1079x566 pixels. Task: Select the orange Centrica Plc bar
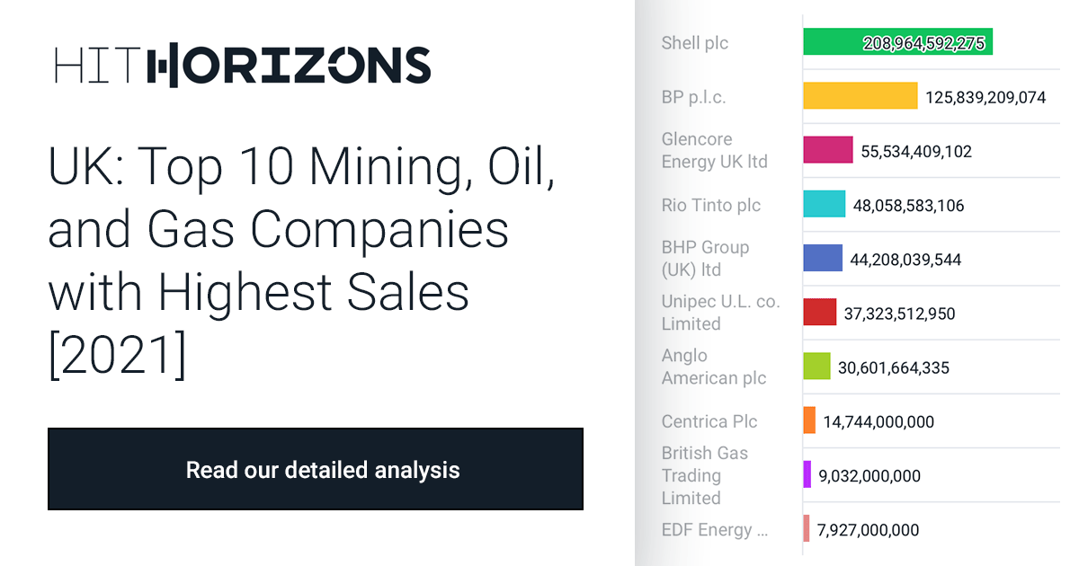[809, 420]
